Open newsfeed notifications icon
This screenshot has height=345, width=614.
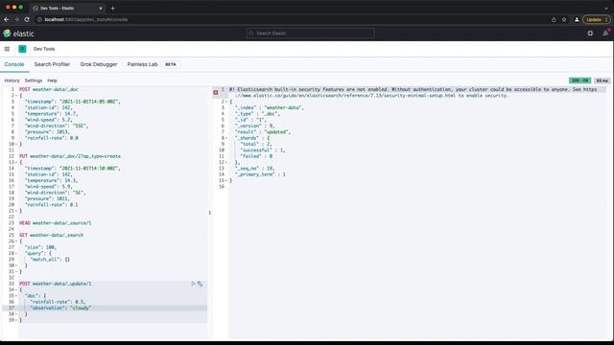[x=605, y=34]
